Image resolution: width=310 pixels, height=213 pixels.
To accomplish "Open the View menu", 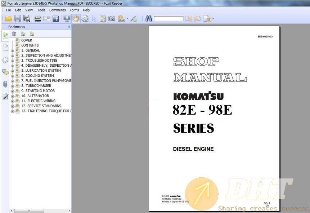I will tap(29, 10).
